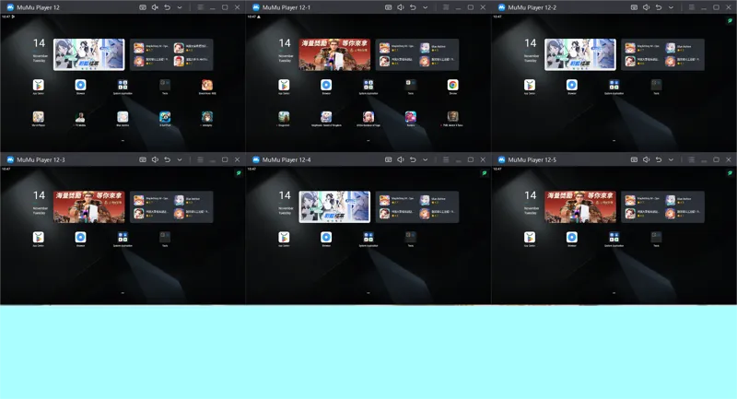Click green leaf icon in MuMu Player 12-2
This screenshot has width=737, height=399.
[730, 20]
